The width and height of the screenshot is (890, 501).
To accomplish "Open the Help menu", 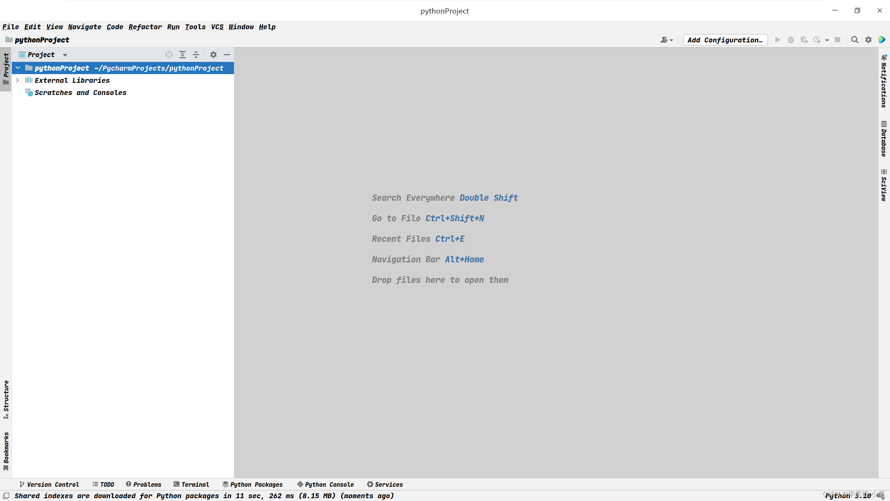I will pyautogui.click(x=267, y=27).
